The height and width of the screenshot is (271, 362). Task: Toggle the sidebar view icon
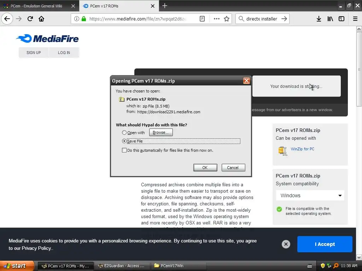tap(341, 19)
